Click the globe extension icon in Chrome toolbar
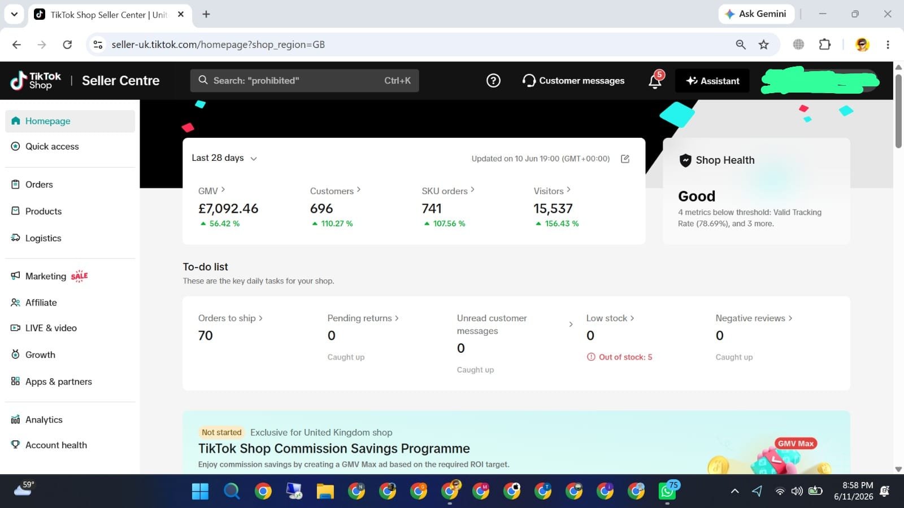 coord(798,44)
